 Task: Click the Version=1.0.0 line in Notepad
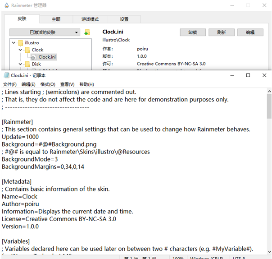point(20,227)
